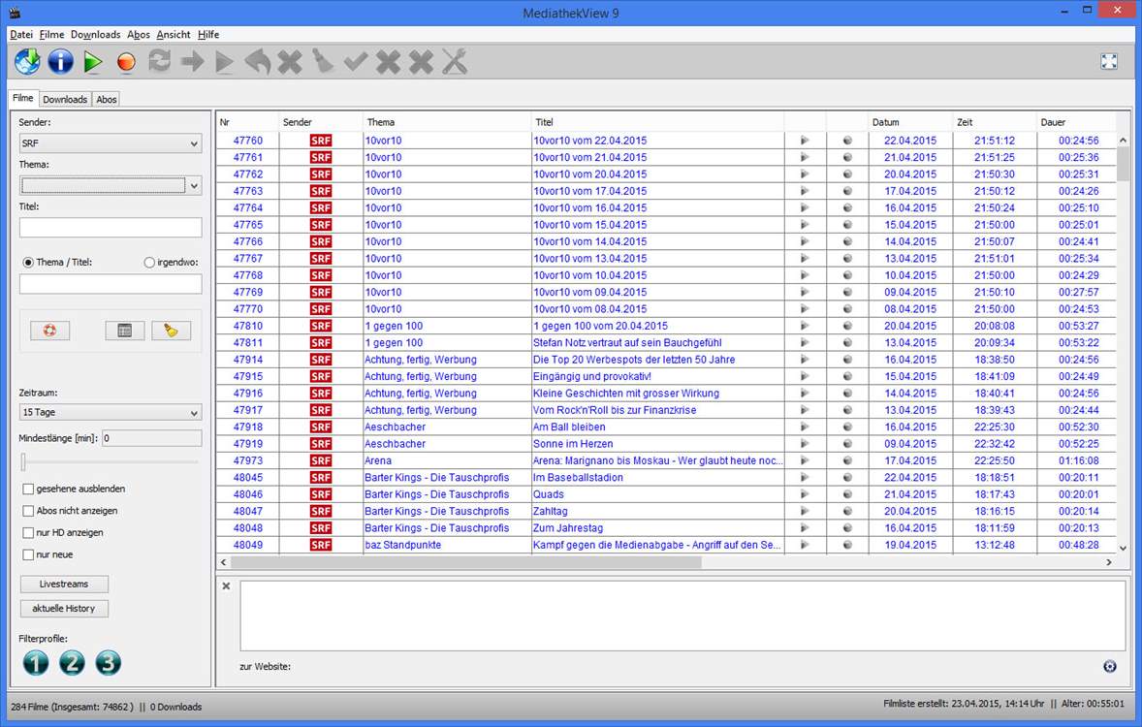Click the Livestreams button
The width and height of the screenshot is (1142, 727).
64,585
